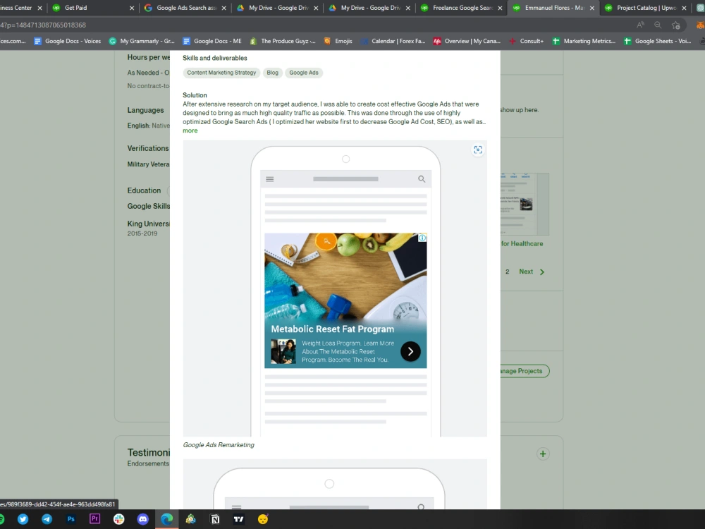Click the Google Ads skill tag
The image size is (705, 529).
point(303,73)
